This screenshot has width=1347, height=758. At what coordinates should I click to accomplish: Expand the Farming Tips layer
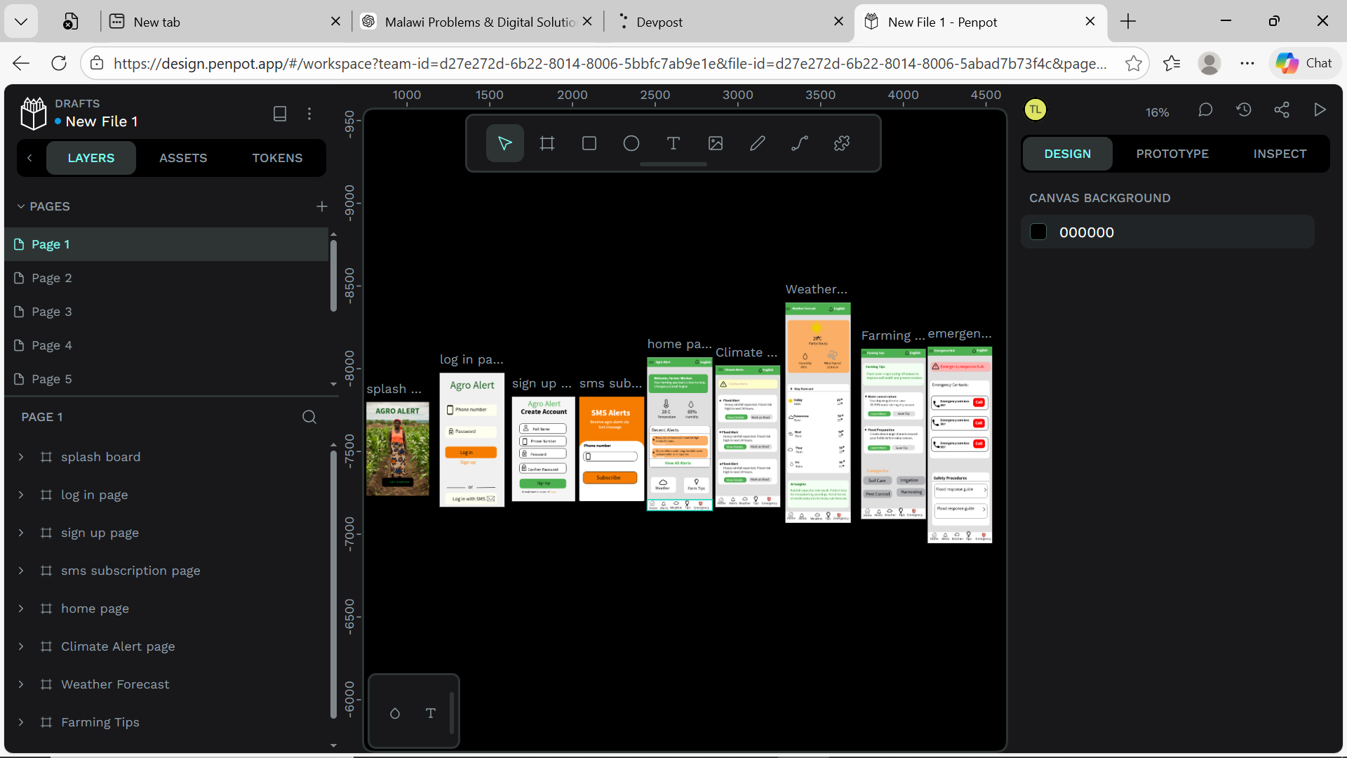point(21,722)
